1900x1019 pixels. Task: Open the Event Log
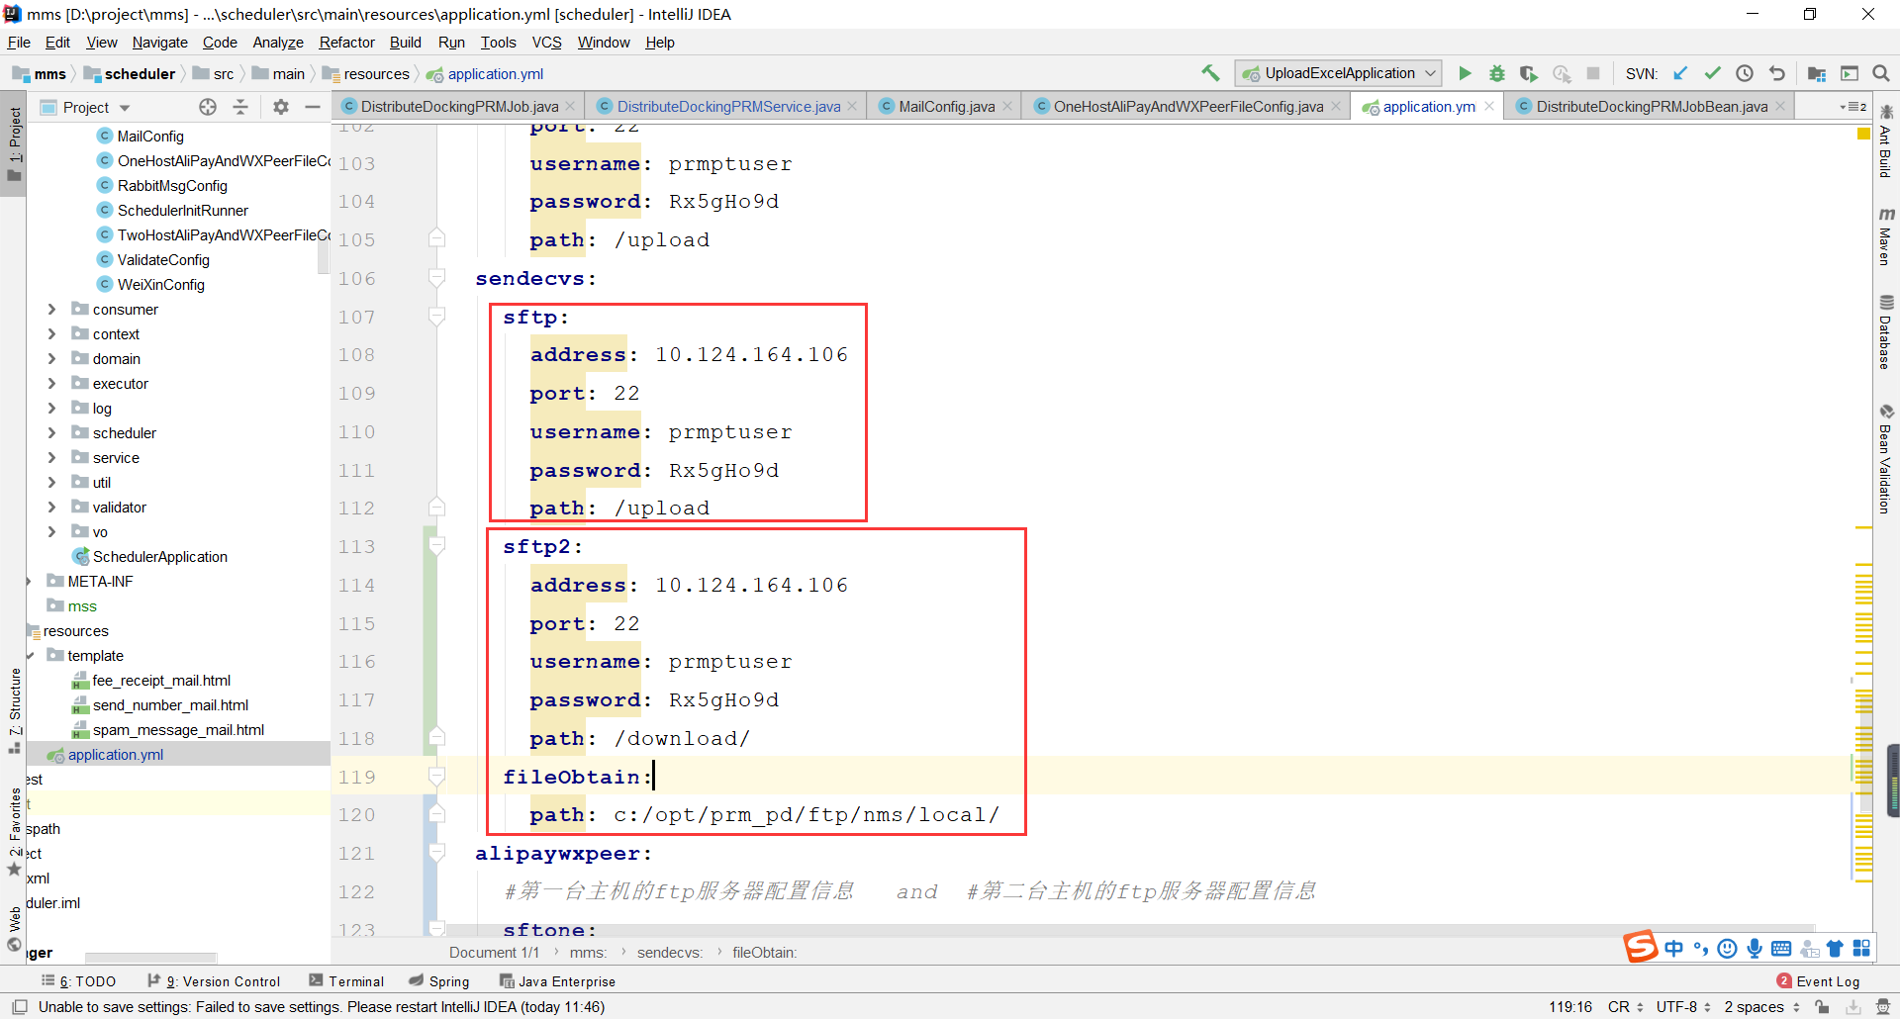(x=1819, y=981)
